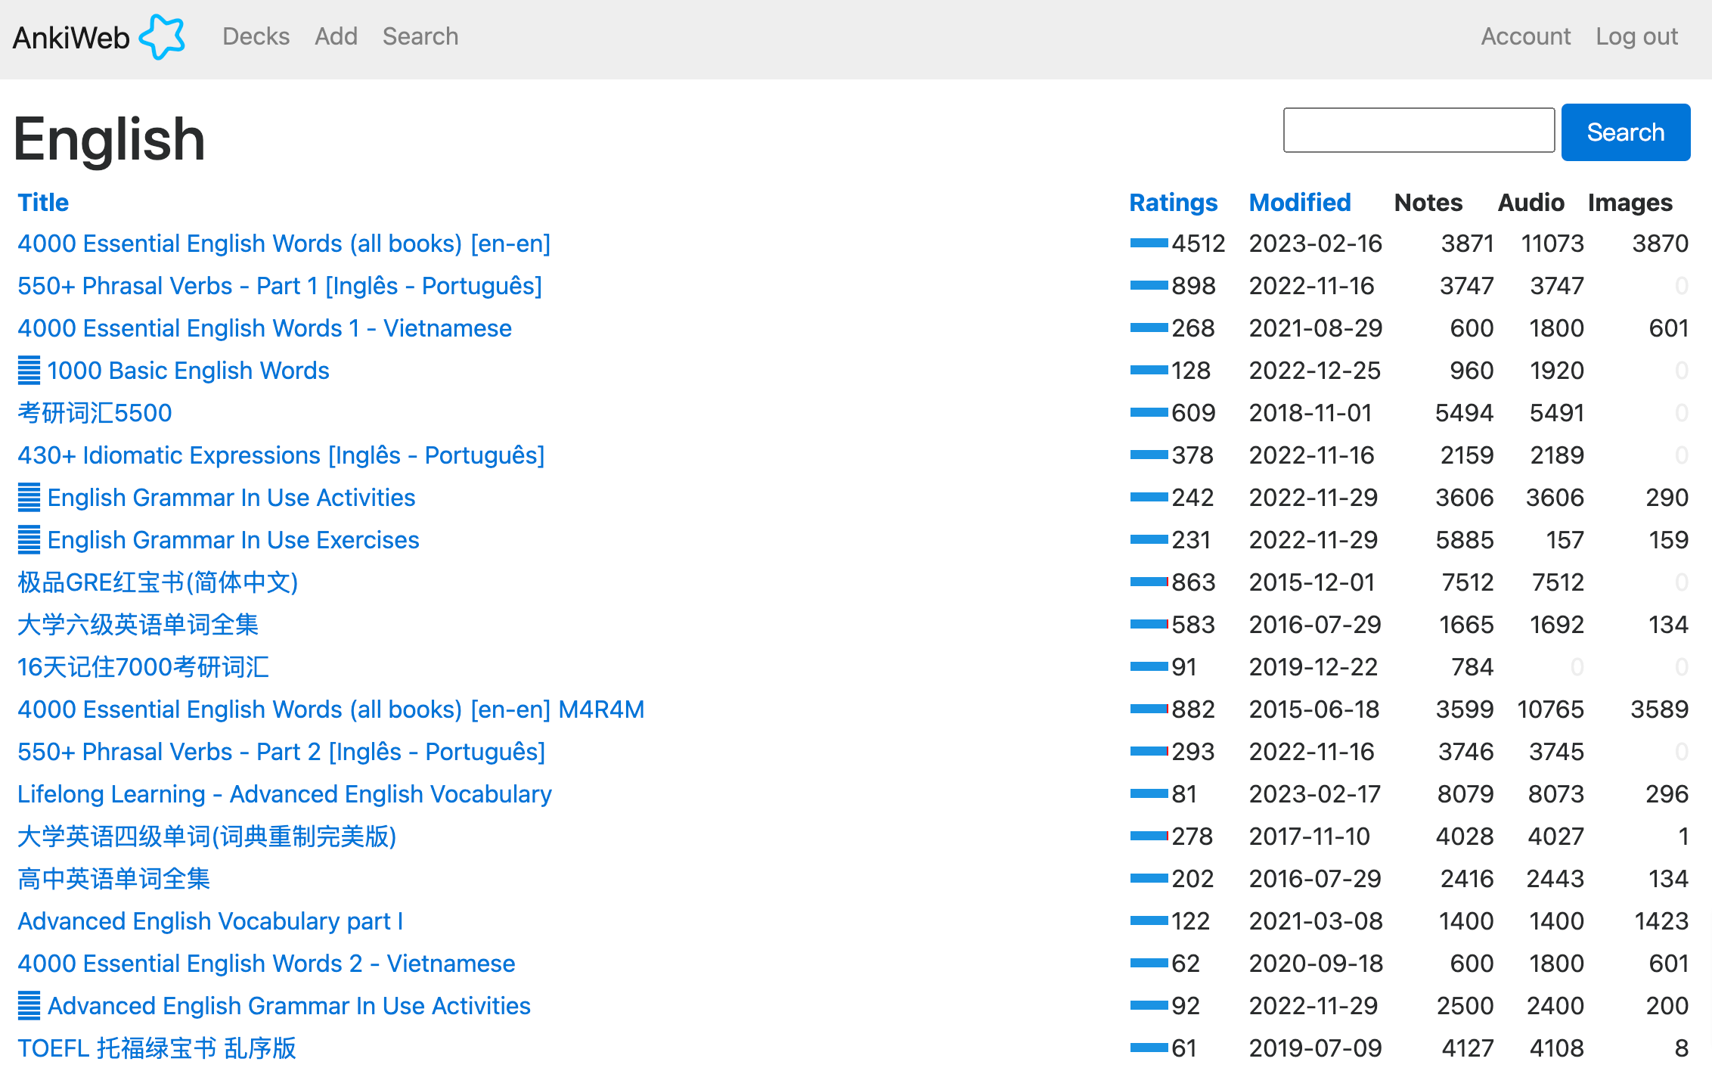Click the rating count 4512

1199,244
